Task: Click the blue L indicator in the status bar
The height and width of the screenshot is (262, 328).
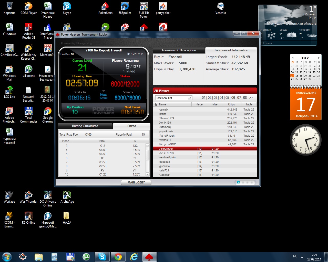Action: coord(238,182)
